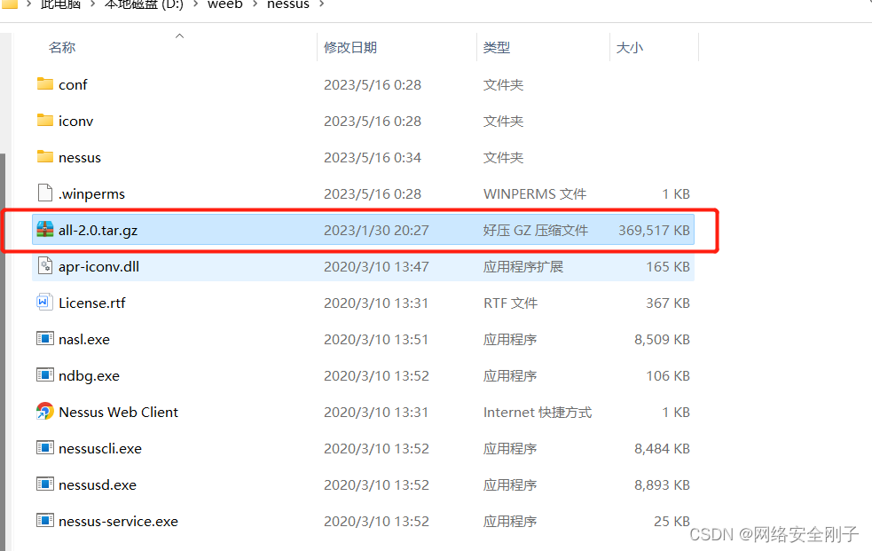
Task: Navigate to 此电脑 in address breadcrumb
Action: [x=60, y=4]
